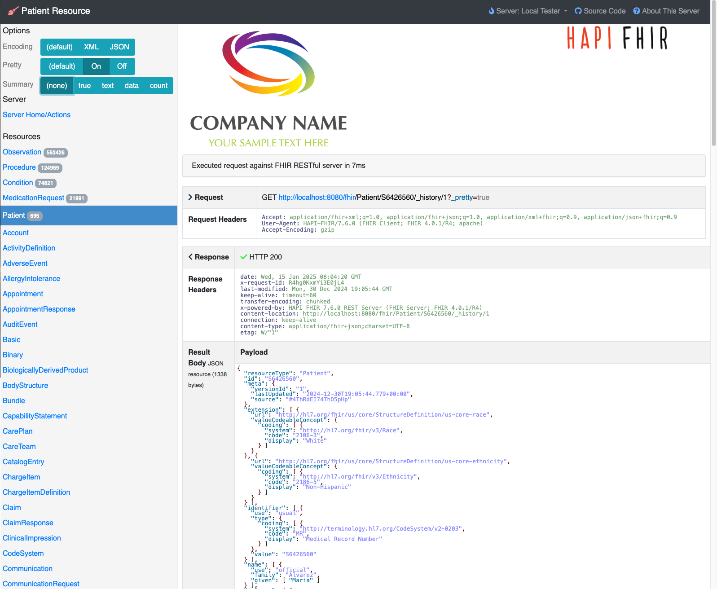Click the Observation count badge 563426
The width and height of the screenshot is (717, 589).
tap(56, 153)
